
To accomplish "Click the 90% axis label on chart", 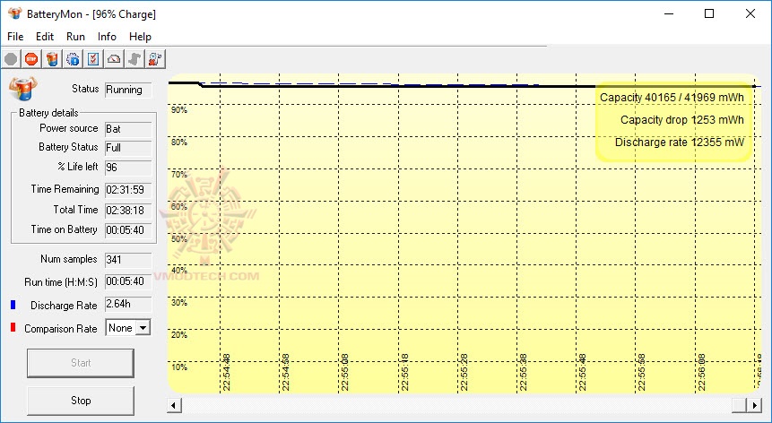I will click(179, 110).
